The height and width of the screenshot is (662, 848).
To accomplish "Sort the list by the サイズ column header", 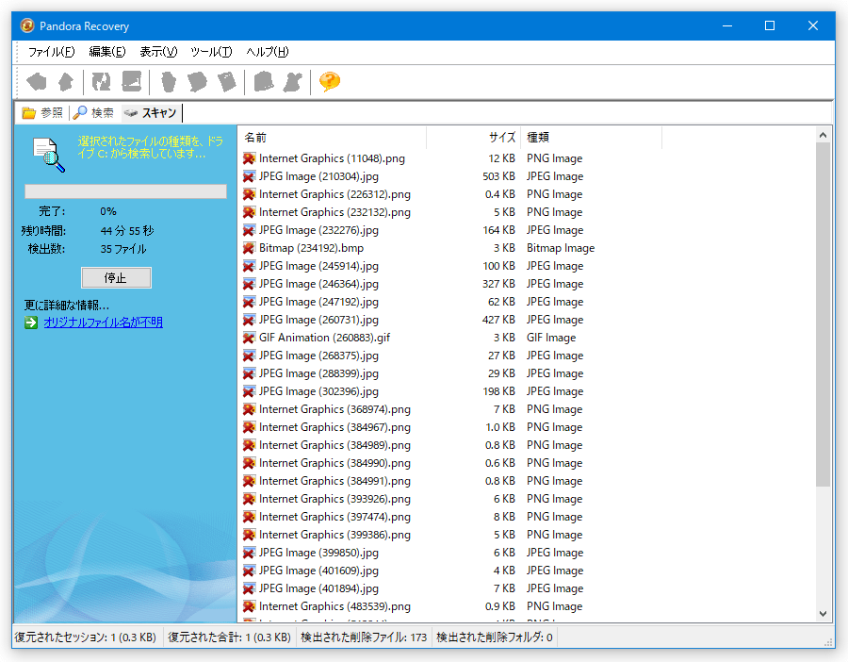I will pyautogui.click(x=473, y=138).
